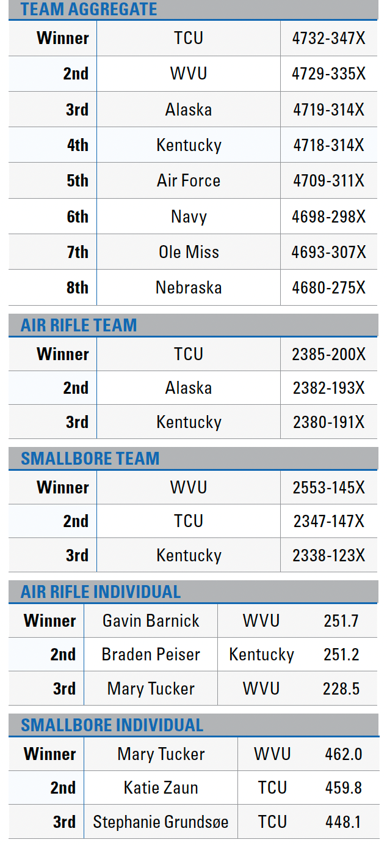Click the SMALLBORE INDIVIDUAL section header

pos(112,725)
